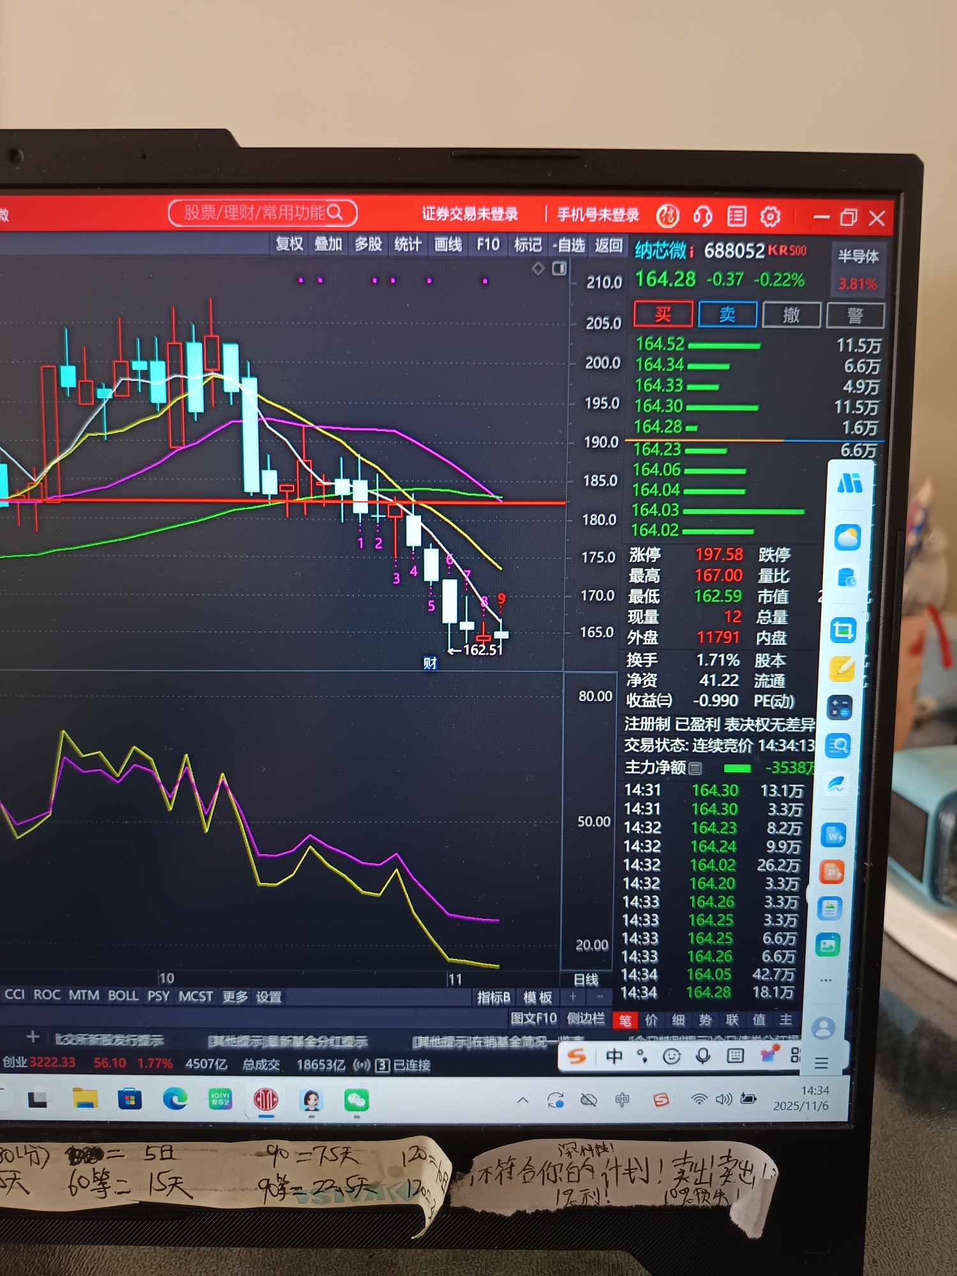957x1276 pixels.
Task: Remove from watchlist via -自选
Action: coord(568,245)
